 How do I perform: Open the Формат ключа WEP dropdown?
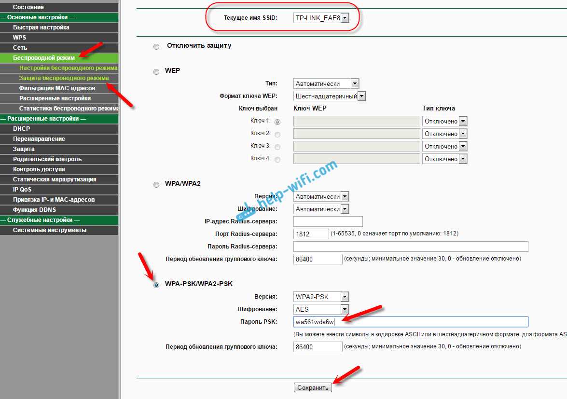[x=330, y=96]
